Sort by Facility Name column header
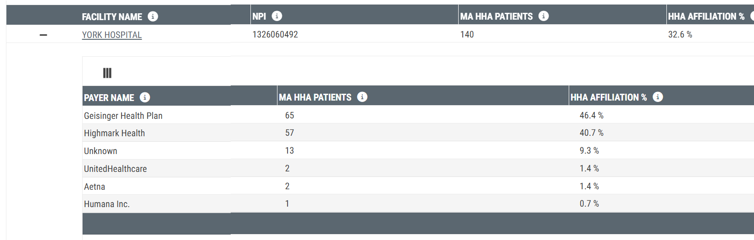The height and width of the screenshot is (240, 754). click(112, 17)
